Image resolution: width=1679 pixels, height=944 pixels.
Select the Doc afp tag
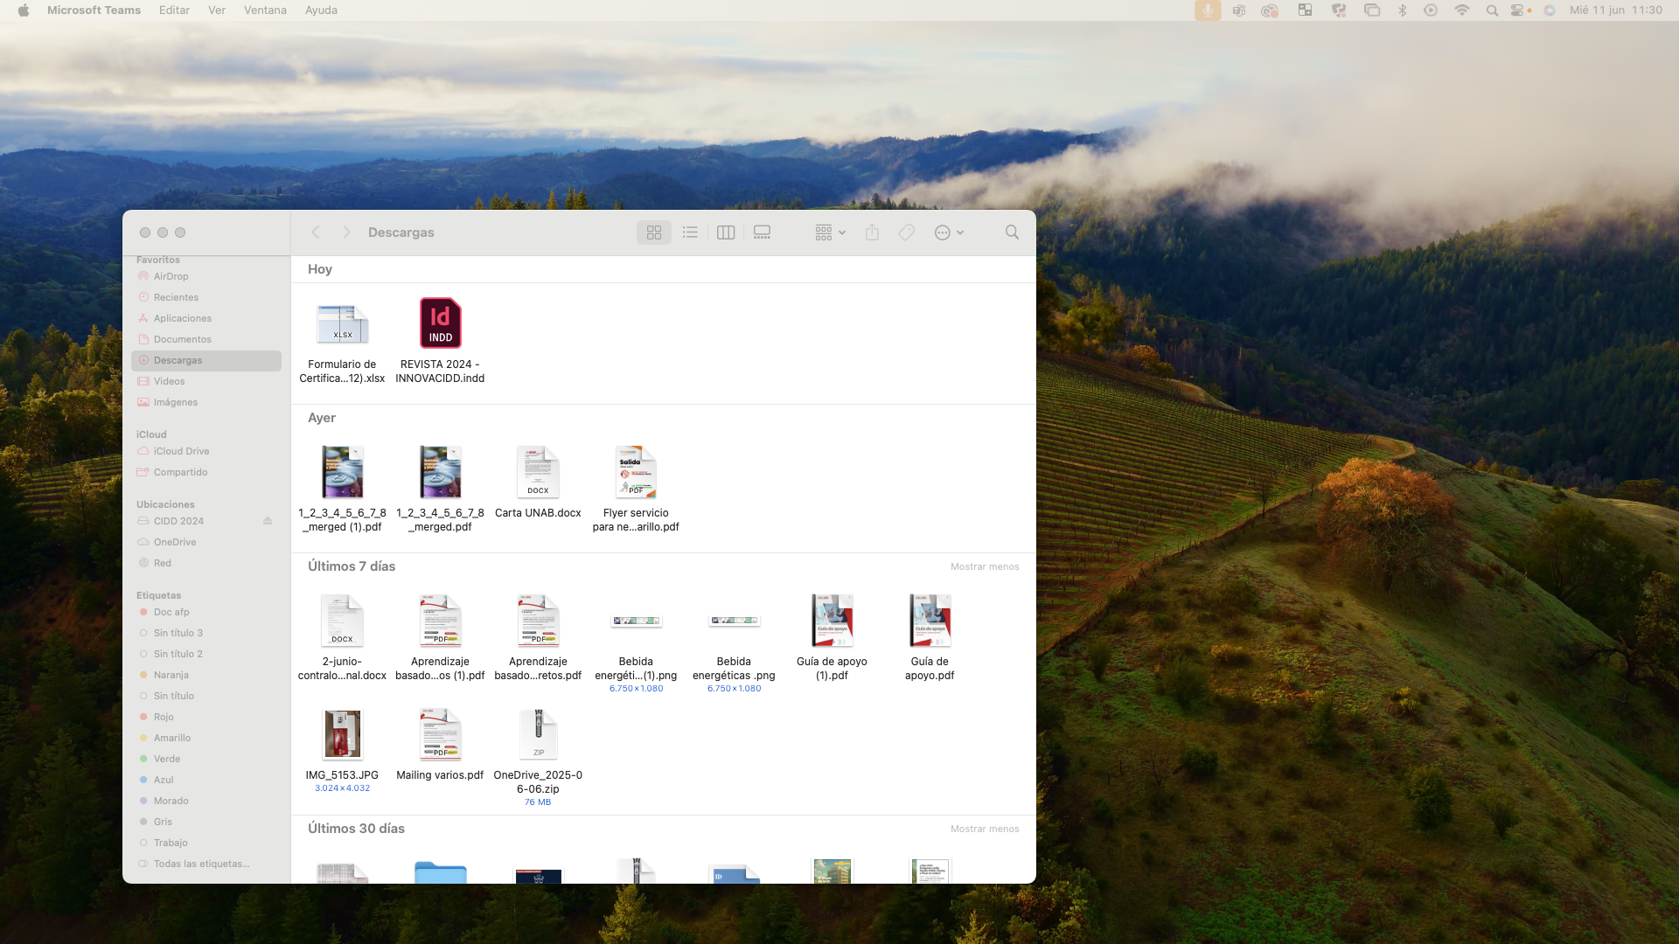click(x=206, y=612)
